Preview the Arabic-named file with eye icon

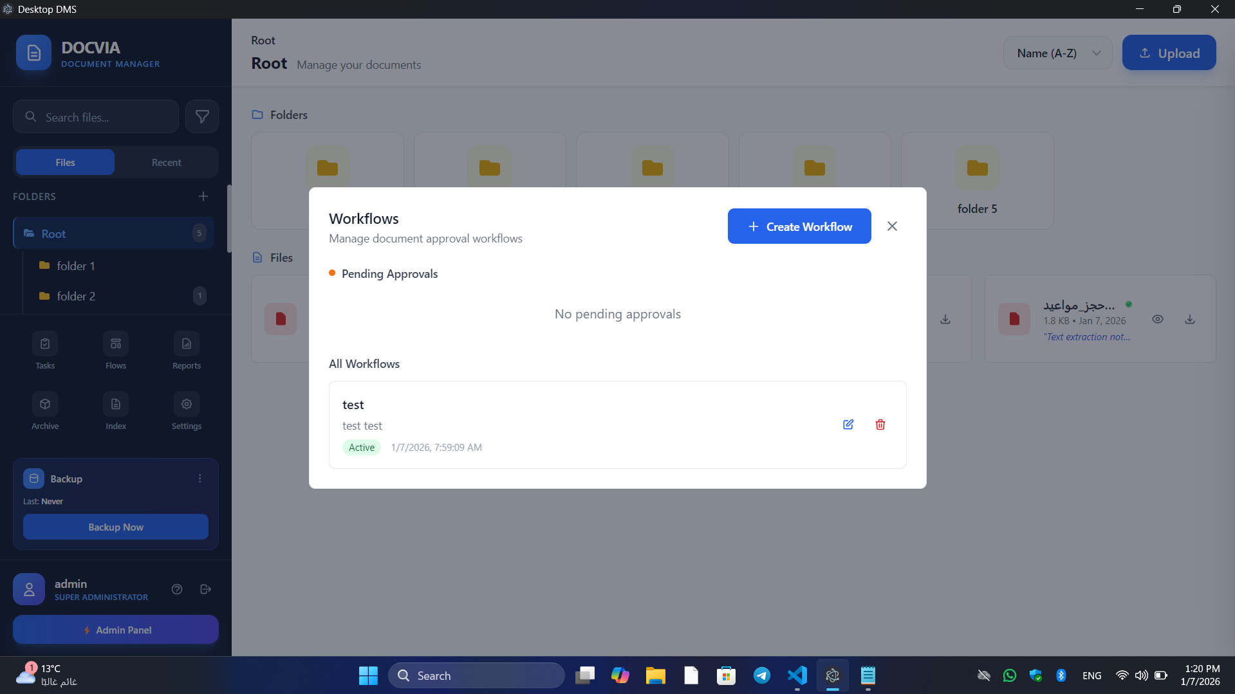click(1158, 319)
